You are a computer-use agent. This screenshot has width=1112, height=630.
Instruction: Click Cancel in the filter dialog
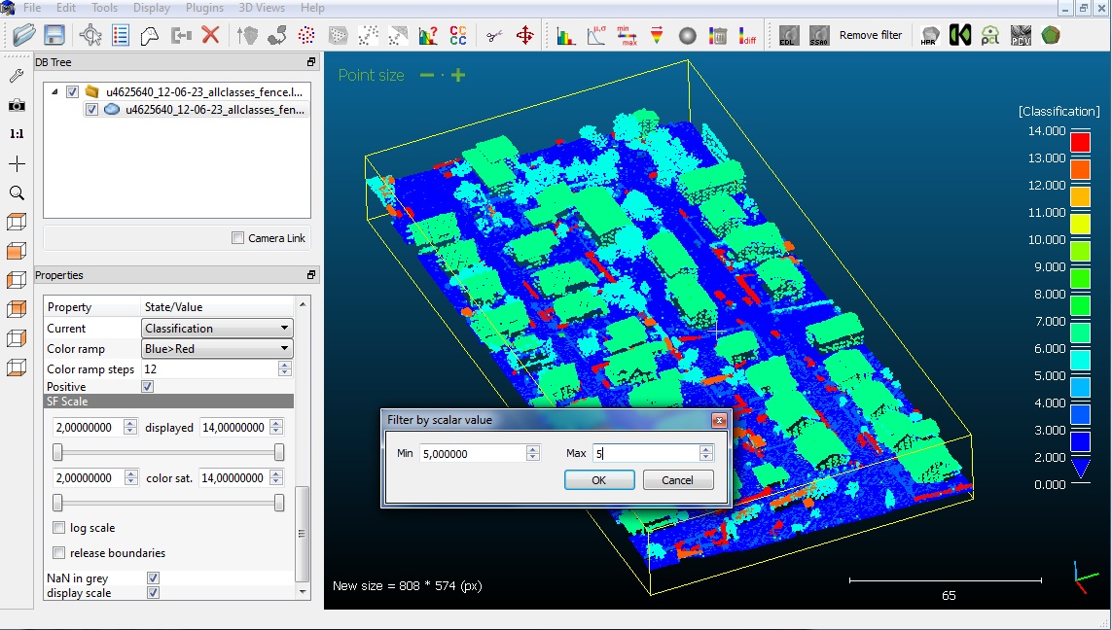click(x=677, y=480)
